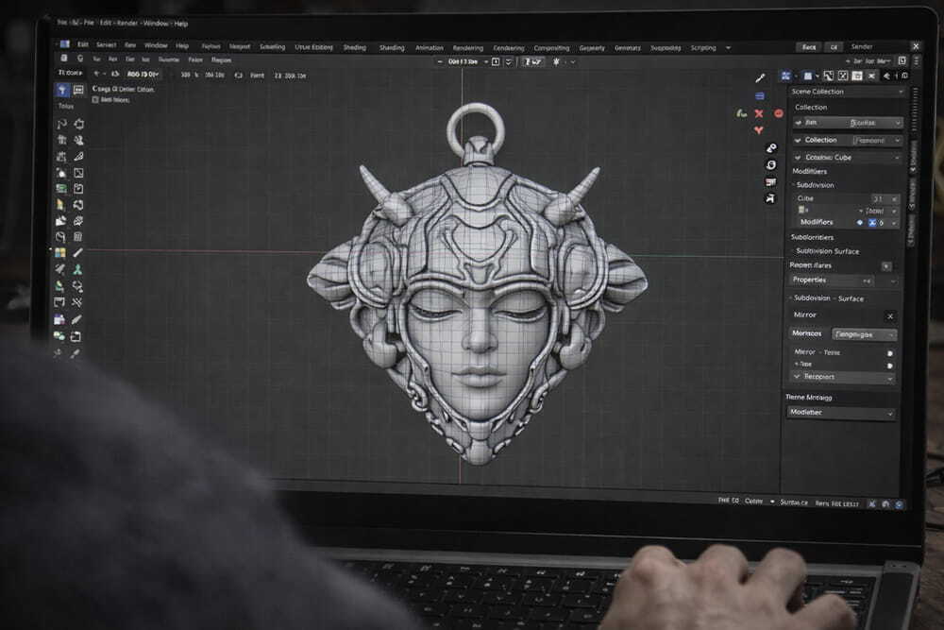Click the Sender button at top right
The width and height of the screenshot is (944, 630).
(862, 46)
